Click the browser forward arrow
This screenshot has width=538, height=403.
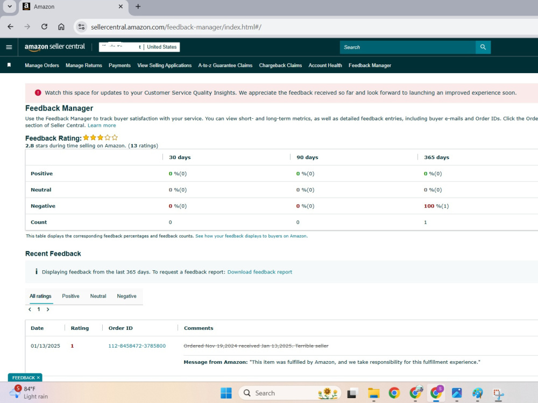[27, 27]
